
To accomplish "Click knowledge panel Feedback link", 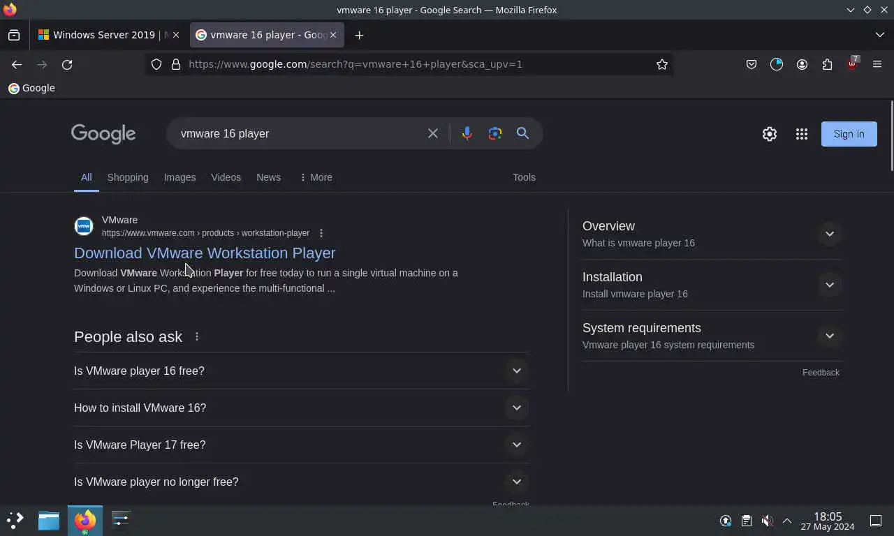I will click(821, 373).
